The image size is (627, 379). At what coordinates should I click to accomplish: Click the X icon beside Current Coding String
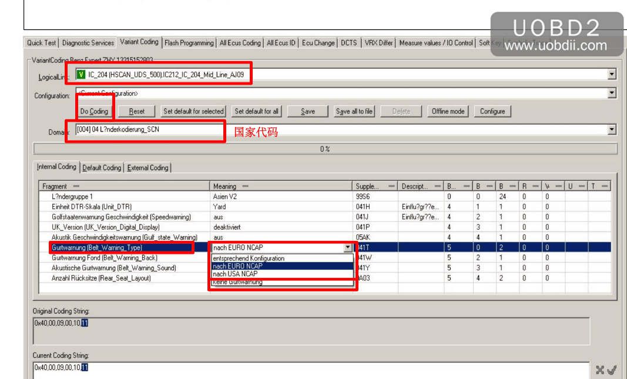600,370
